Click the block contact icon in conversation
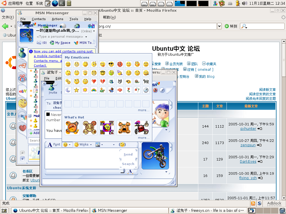This screenshot has width=286, height=214. pyautogui.click(x=155, y=90)
